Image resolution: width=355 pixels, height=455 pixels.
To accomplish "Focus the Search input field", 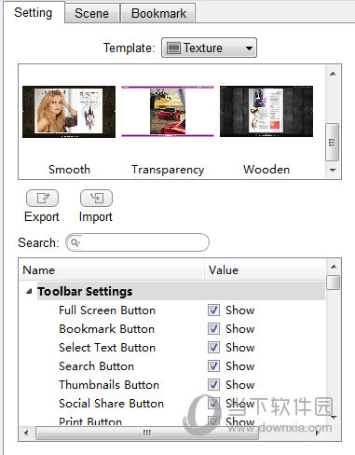I will [x=137, y=242].
